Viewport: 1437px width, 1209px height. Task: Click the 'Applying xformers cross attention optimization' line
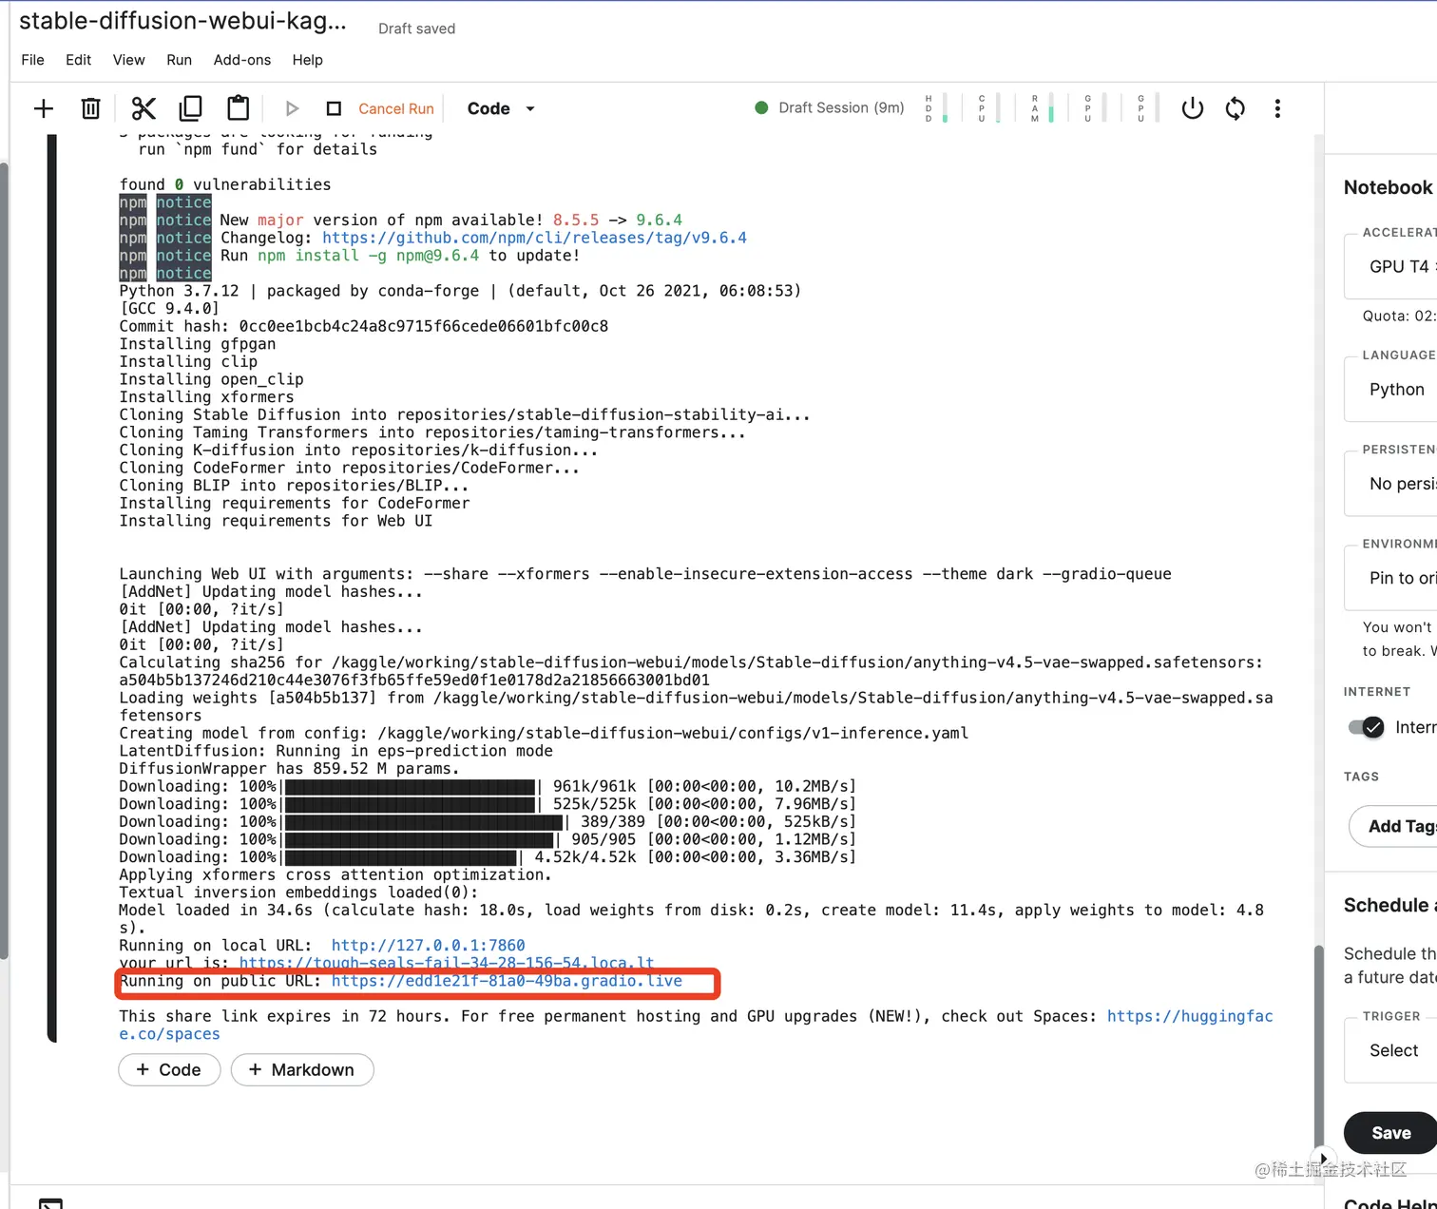(x=335, y=874)
